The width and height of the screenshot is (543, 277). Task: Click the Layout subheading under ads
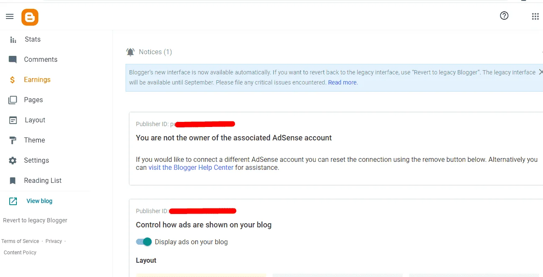coord(146,261)
